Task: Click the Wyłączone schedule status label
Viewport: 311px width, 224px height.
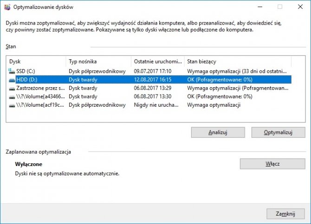Action: (x=29, y=164)
